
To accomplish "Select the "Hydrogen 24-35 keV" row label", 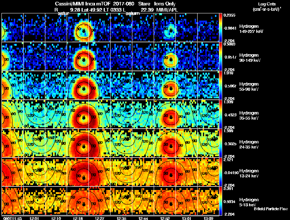I will 249,144.
